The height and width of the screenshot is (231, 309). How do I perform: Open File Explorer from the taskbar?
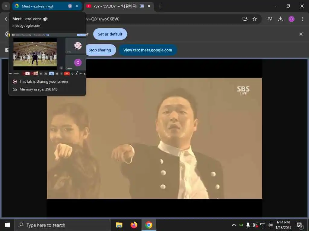click(119, 225)
